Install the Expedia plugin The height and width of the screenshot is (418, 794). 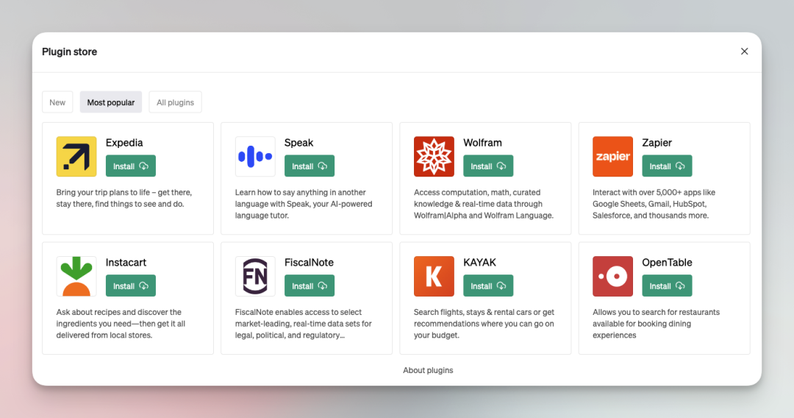coord(131,166)
